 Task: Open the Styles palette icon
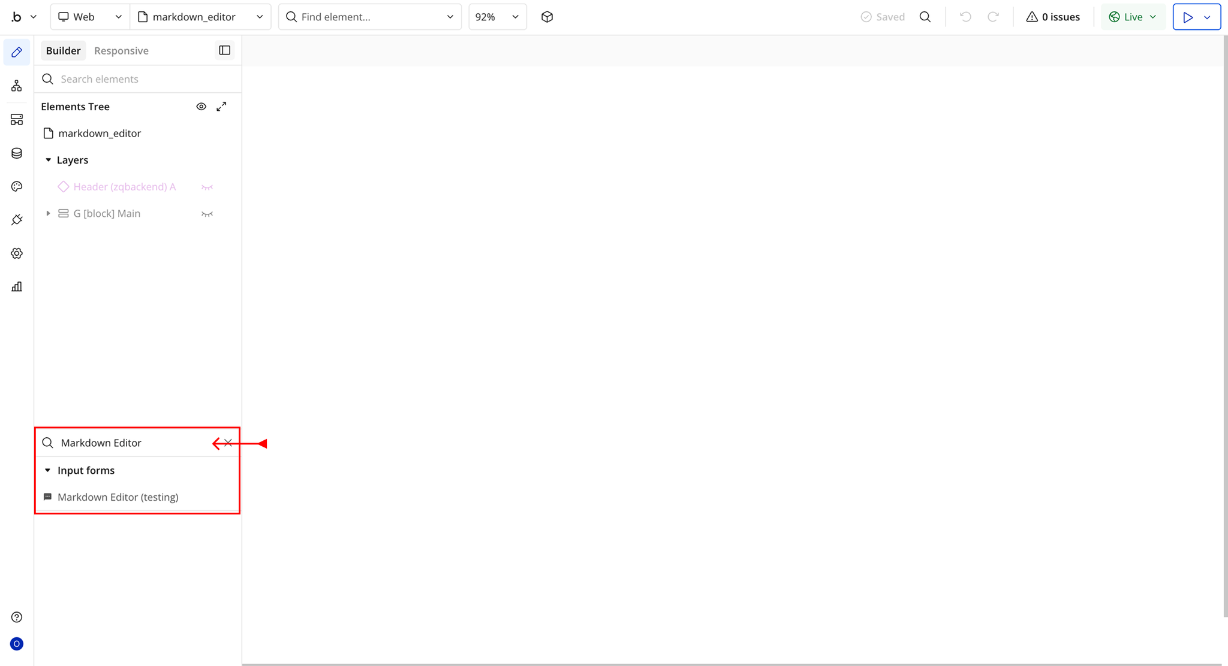click(x=17, y=187)
